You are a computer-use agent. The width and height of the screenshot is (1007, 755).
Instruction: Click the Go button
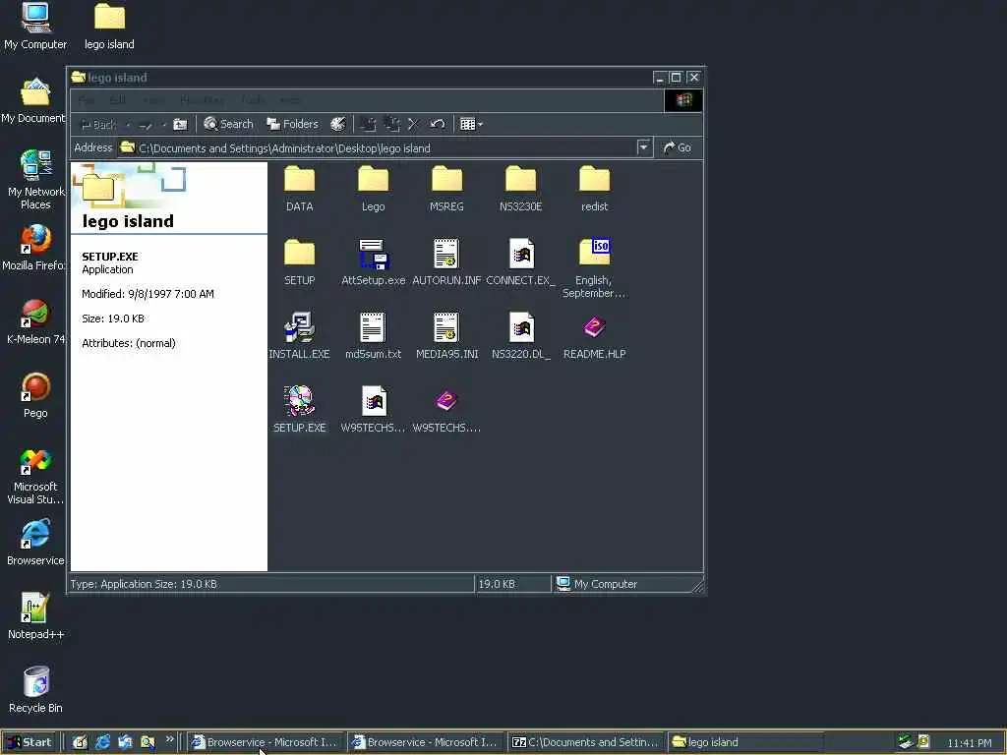pyautogui.click(x=677, y=147)
